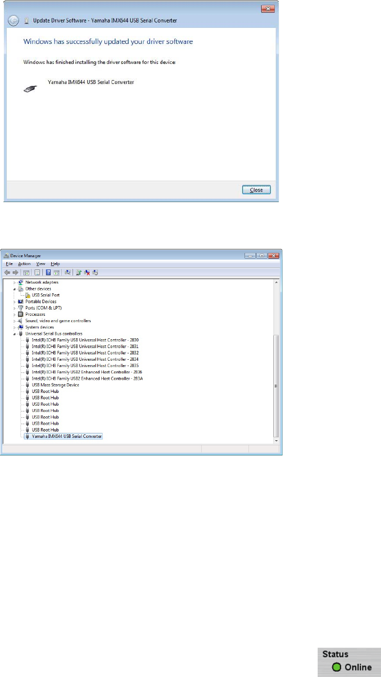The height and width of the screenshot is (677, 381).
Task: Click the System devices category icon
Action: click(21, 327)
